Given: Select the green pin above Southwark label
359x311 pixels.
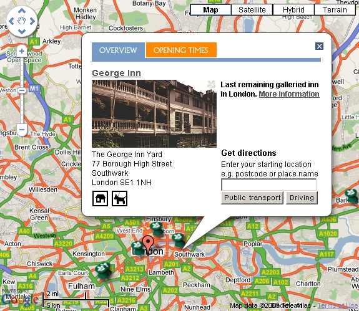Looking at the screenshot, I should (x=179, y=240).
